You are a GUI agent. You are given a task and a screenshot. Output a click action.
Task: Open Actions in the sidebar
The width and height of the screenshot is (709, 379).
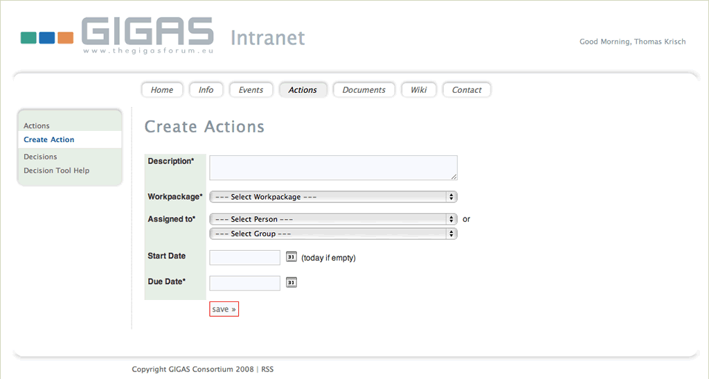[x=37, y=126]
